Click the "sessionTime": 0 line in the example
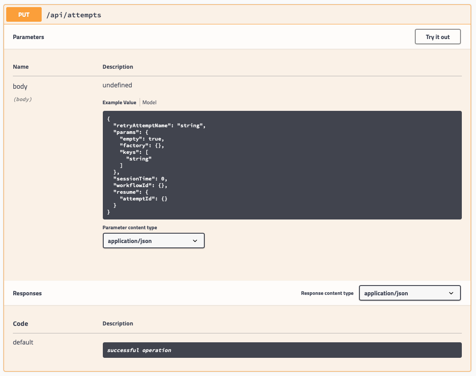476x376 pixels. pyautogui.click(x=140, y=179)
